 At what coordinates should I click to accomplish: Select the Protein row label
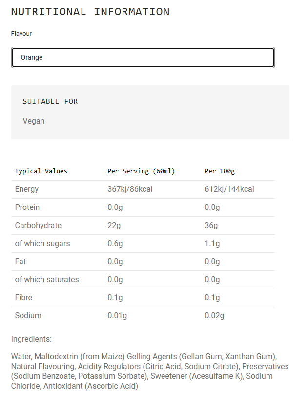point(27,207)
